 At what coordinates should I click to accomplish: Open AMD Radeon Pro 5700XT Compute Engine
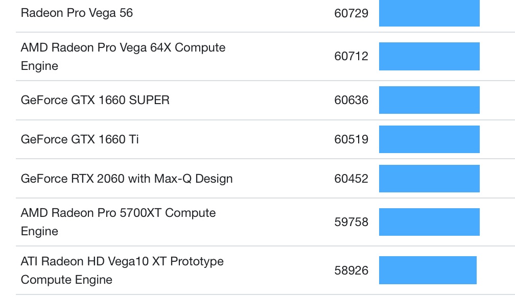click(x=118, y=221)
